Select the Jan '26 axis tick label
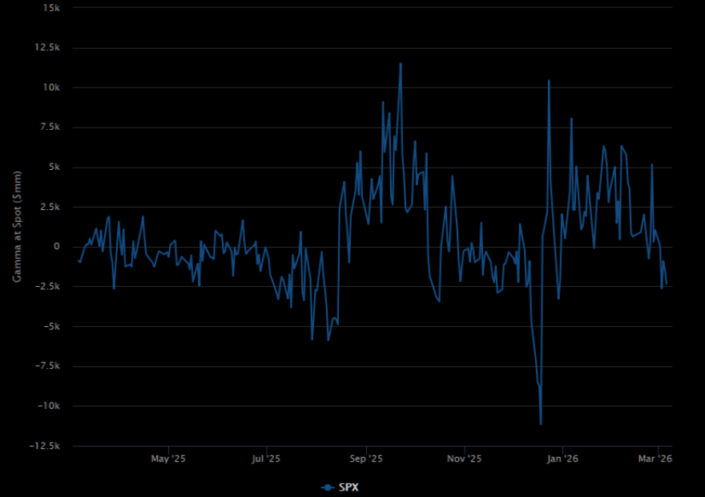The height and width of the screenshot is (497, 705). (x=562, y=459)
